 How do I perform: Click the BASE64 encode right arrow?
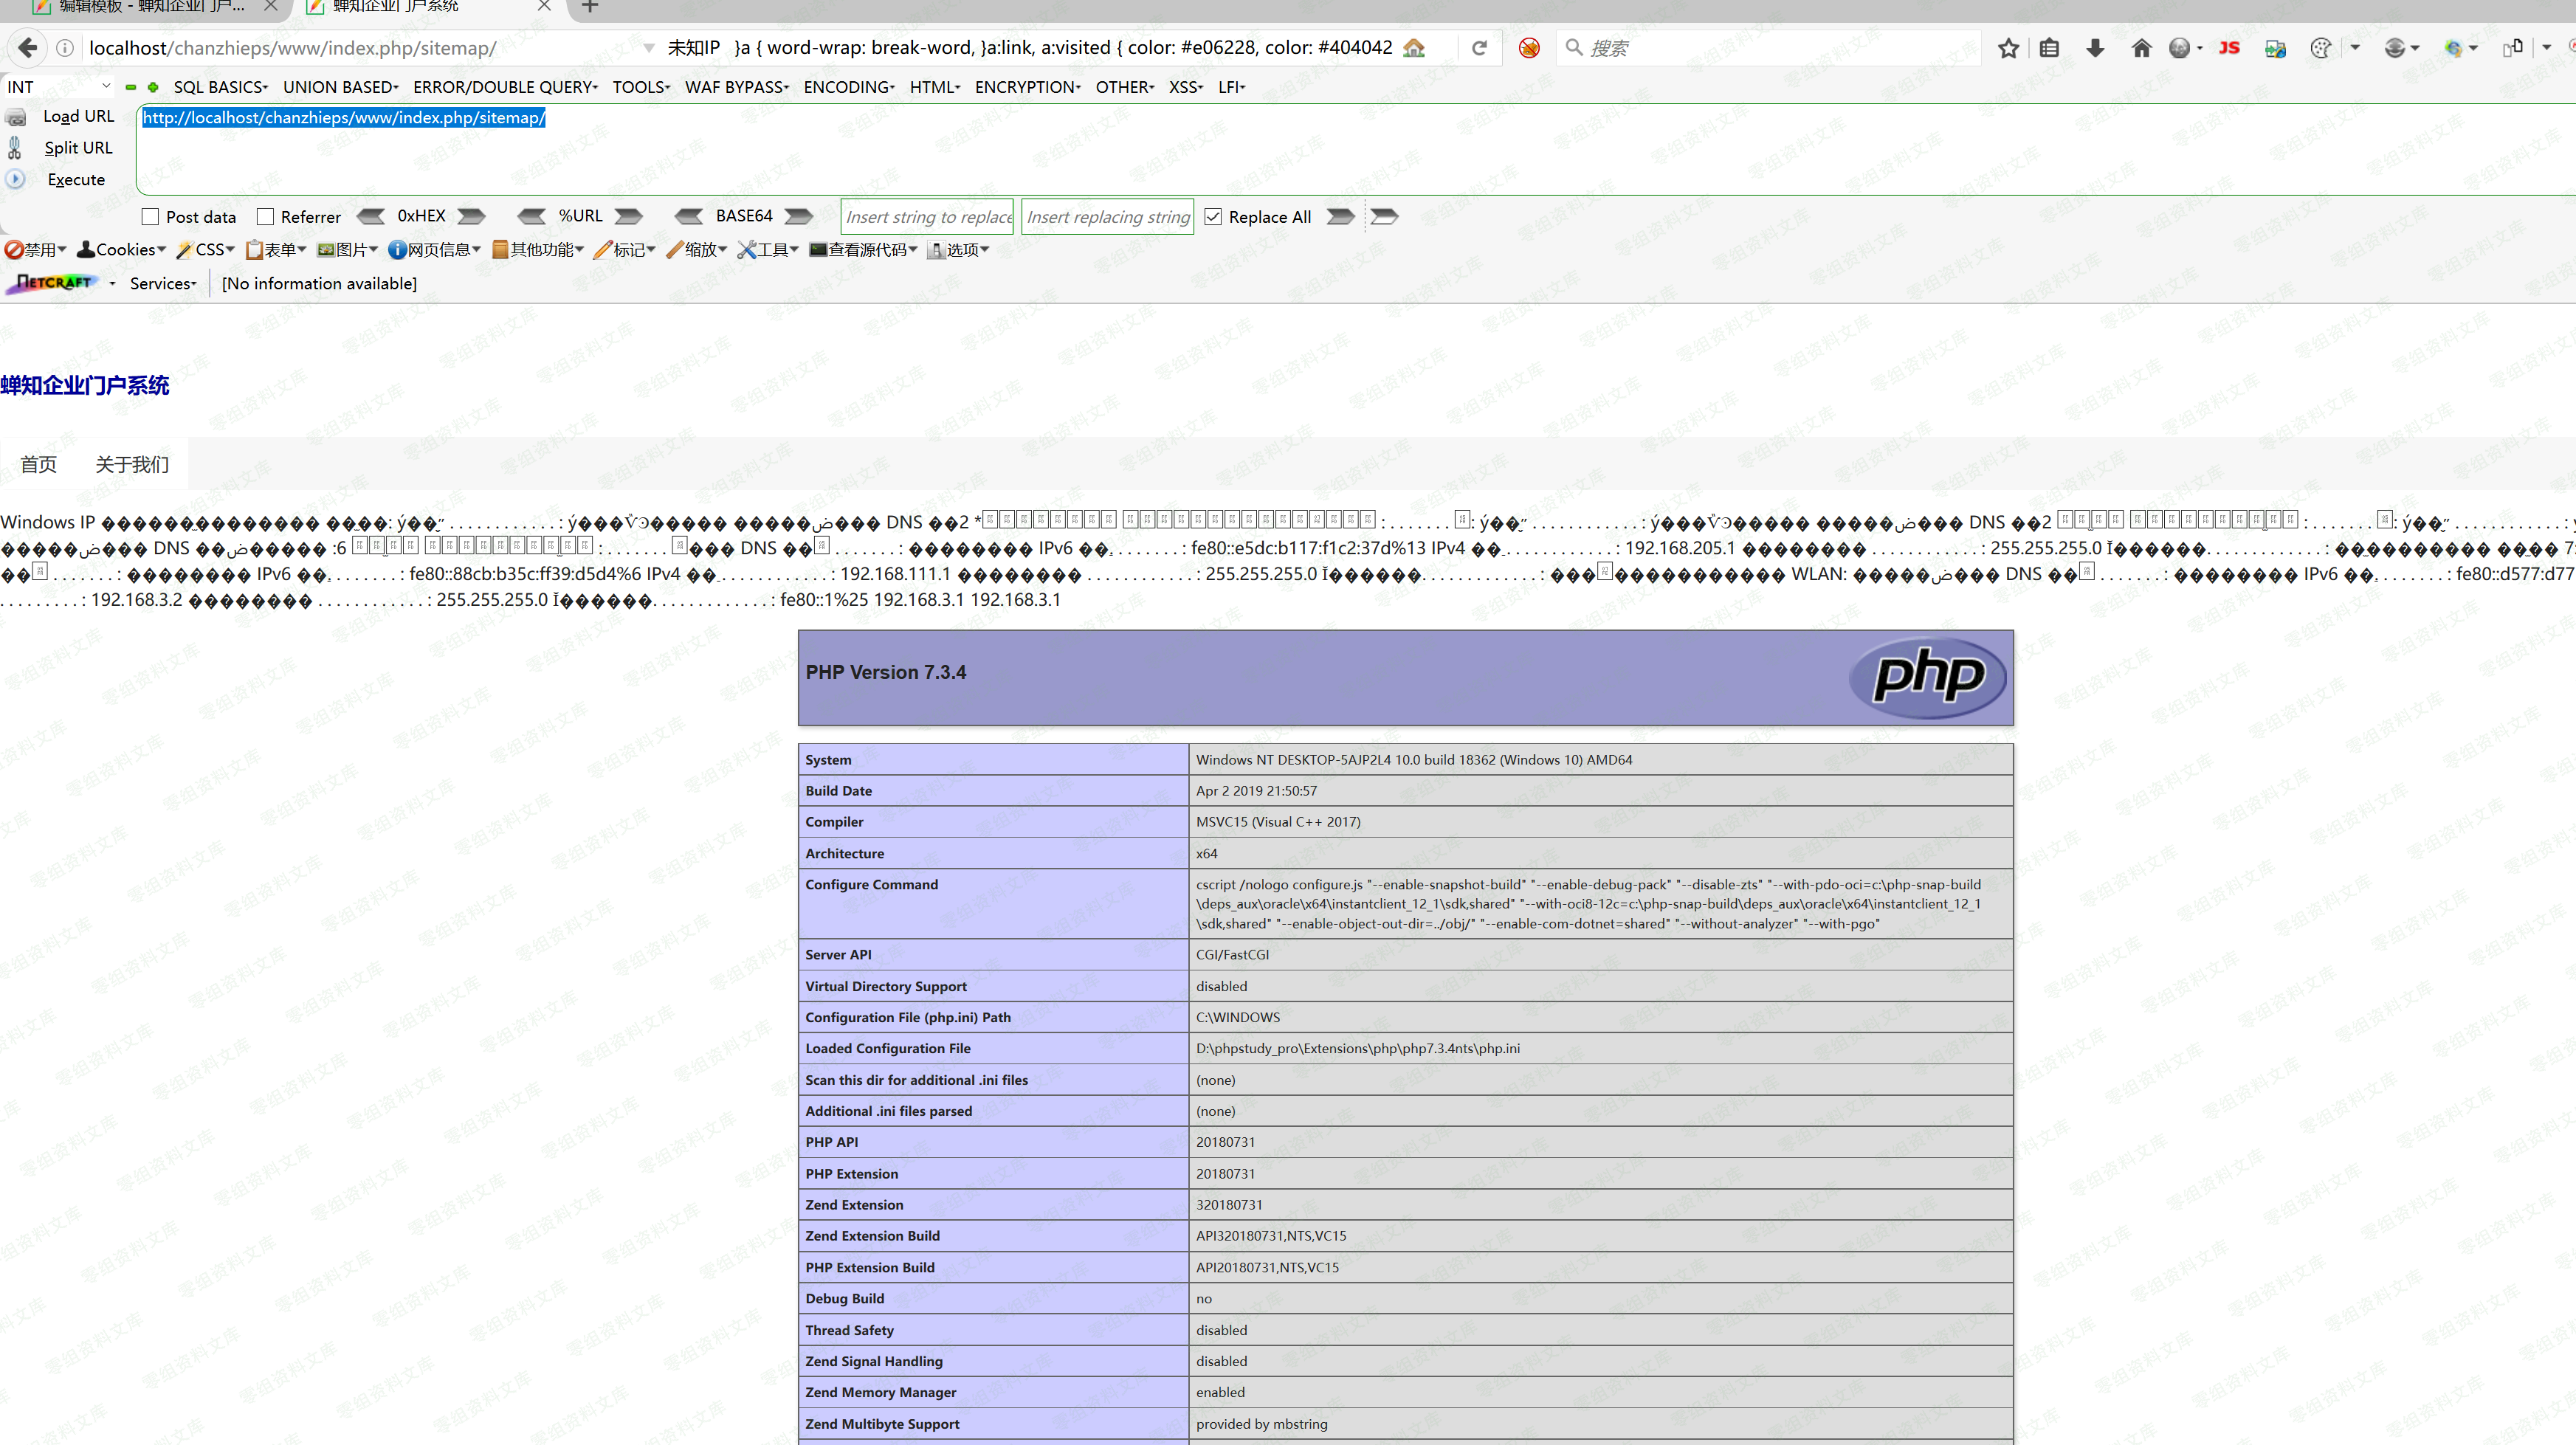click(x=799, y=216)
